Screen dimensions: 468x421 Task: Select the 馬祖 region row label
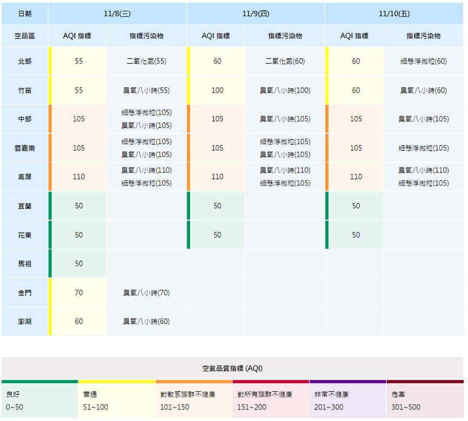tap(25, 263)
